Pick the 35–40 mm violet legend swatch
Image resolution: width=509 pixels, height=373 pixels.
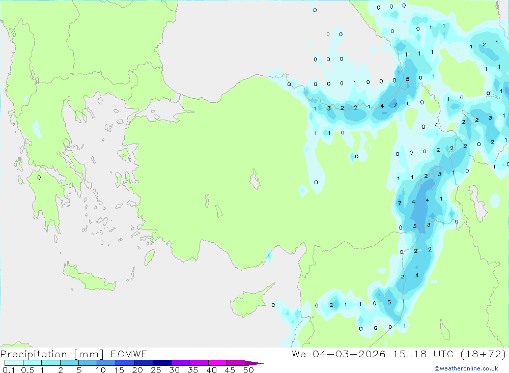point(199,363)
